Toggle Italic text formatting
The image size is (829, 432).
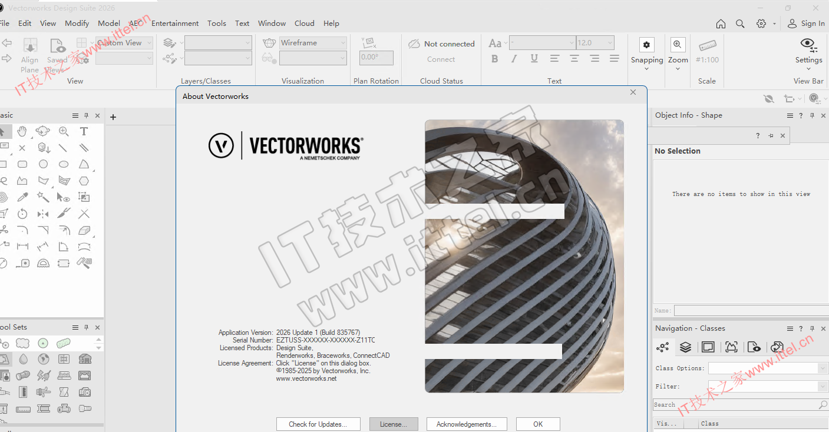point(514,58)
